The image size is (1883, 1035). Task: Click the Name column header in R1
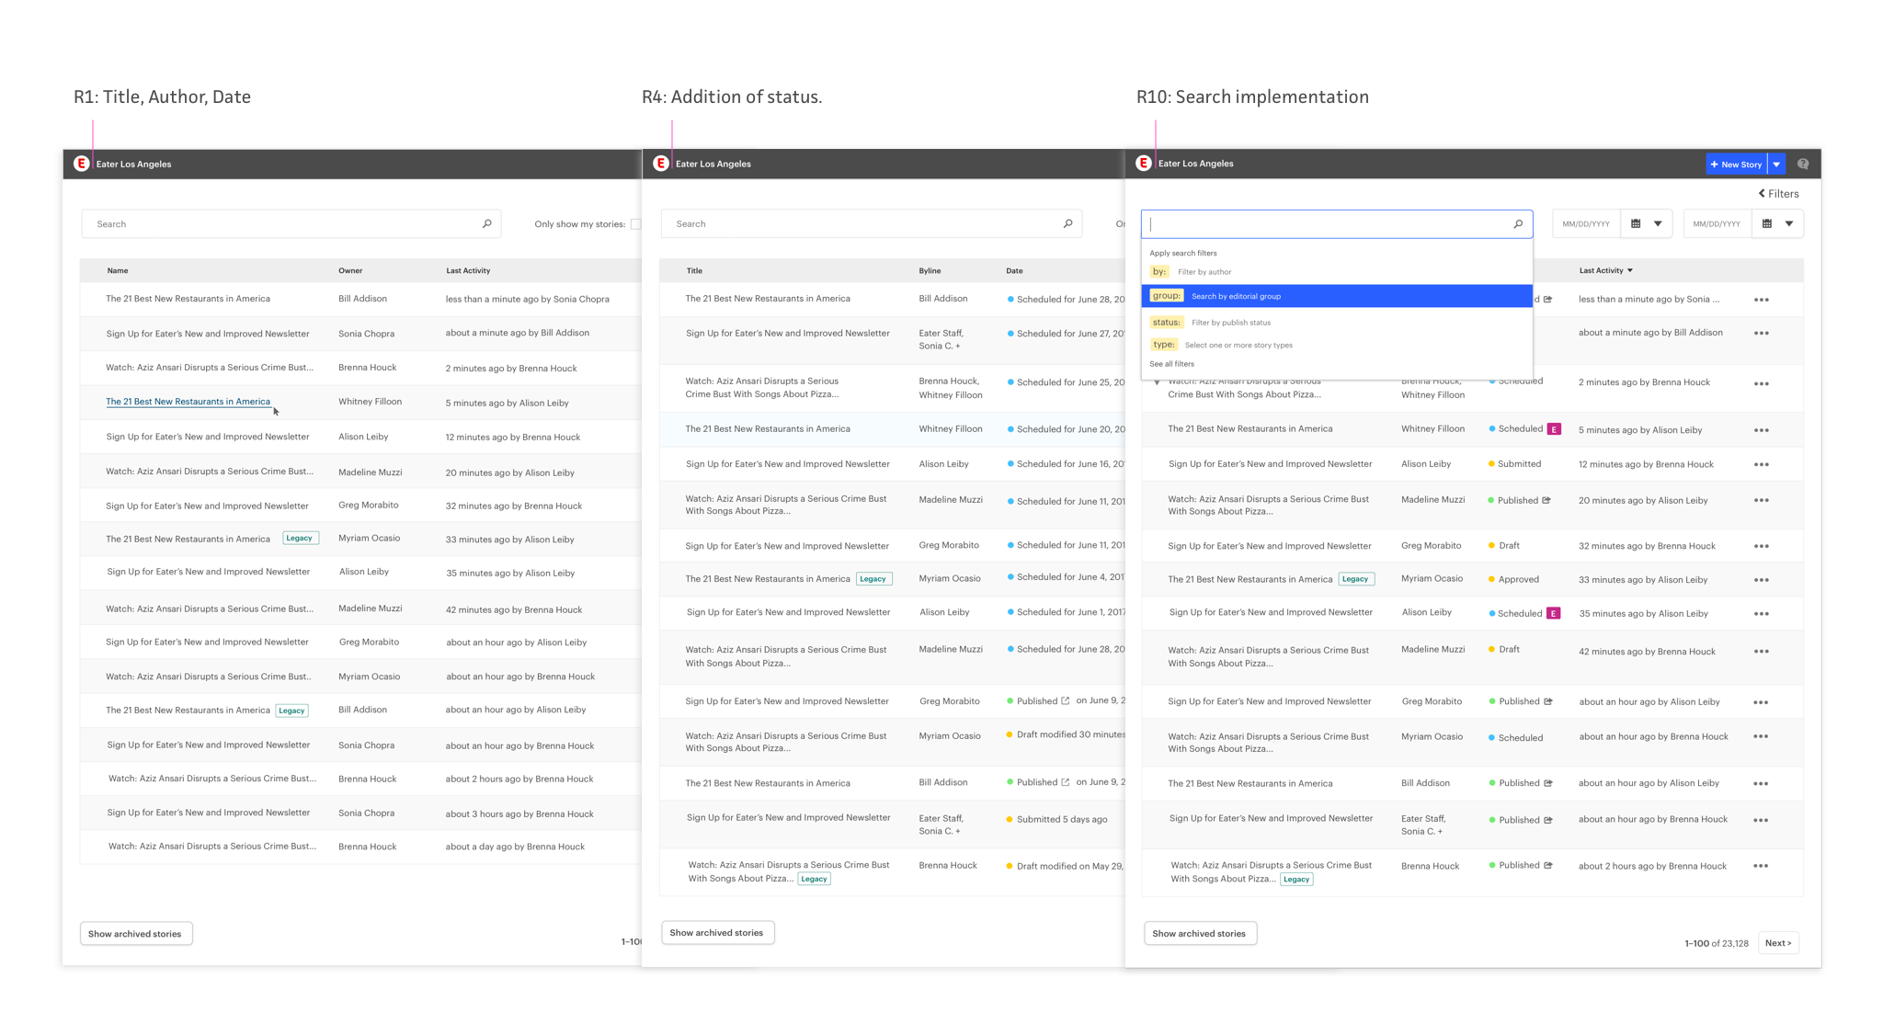pos(118,271)
